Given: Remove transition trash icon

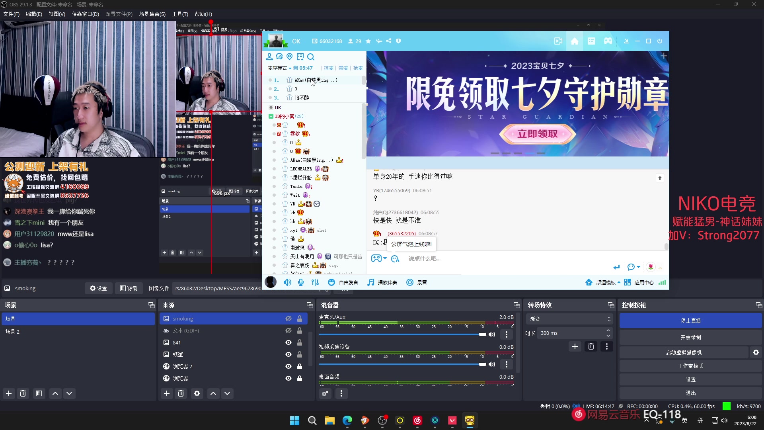Looking at the screenshot, I should pos(591,346).
